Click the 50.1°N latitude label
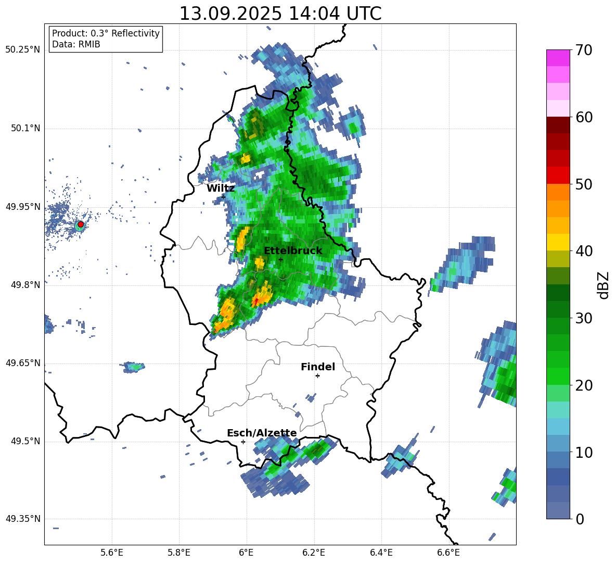The height and width of the screenshot is (563, 616). tap(25, 128)
